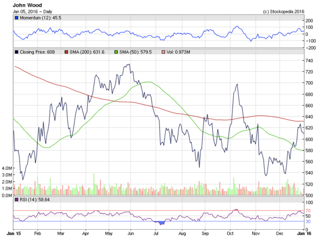Click the 720 price axis value

309,72
